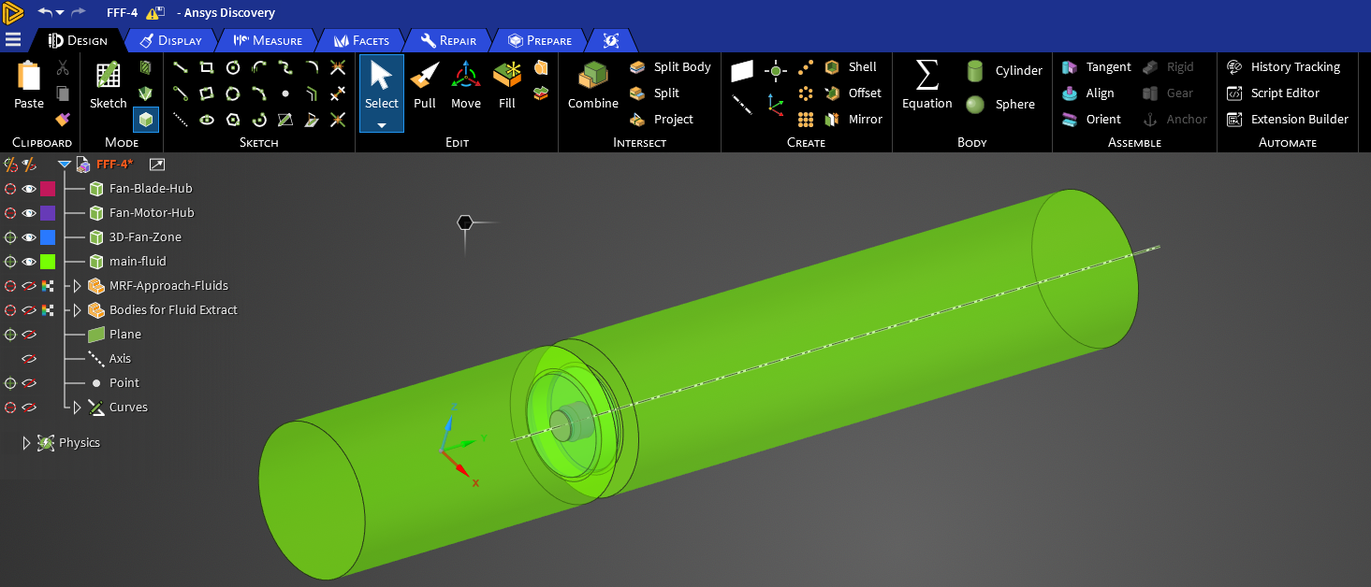Select the Shell tool
Screen dimensions: 1371x587
pyautogui.click(x=851, y=67)
